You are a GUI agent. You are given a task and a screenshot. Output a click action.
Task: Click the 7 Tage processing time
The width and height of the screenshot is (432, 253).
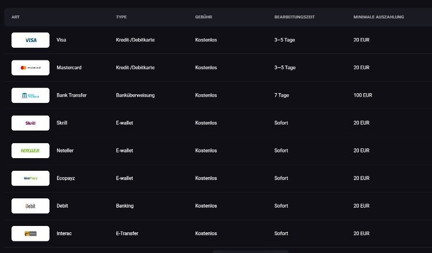click(x=282, y=95)
